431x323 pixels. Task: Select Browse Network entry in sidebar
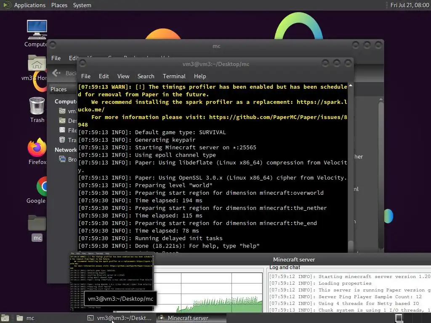[x=68, y=159]
